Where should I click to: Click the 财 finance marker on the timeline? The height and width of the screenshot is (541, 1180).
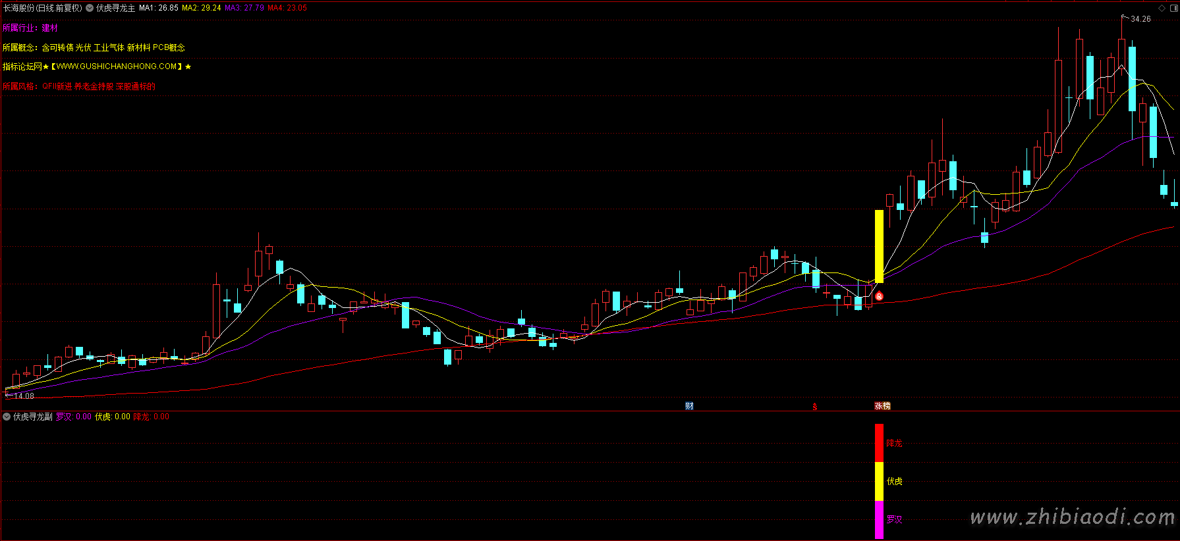(x=689, y=406)
